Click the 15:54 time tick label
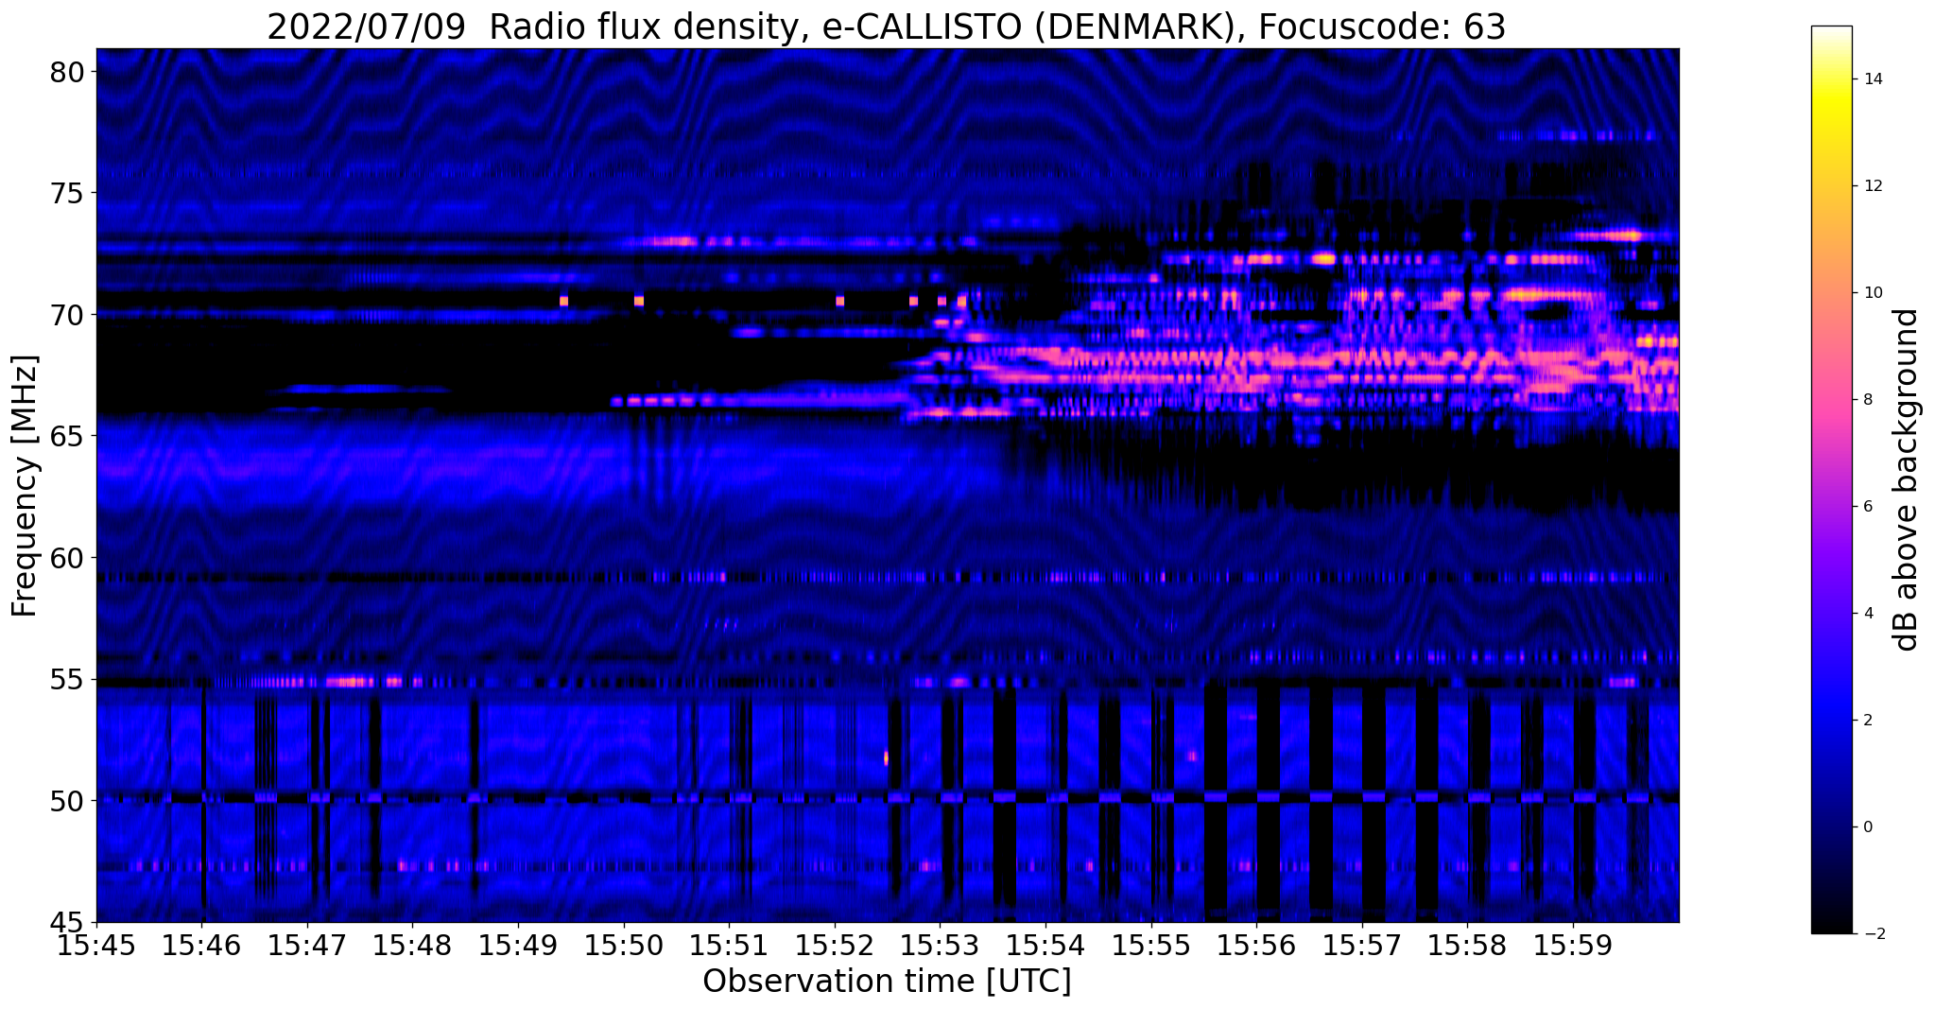This screenshot has height=1009, width=1935. point(1045,946)
